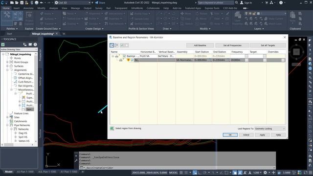Expand the Sites tree node
The width and height of the screenshot is (313, 176).
coord(7,117)
